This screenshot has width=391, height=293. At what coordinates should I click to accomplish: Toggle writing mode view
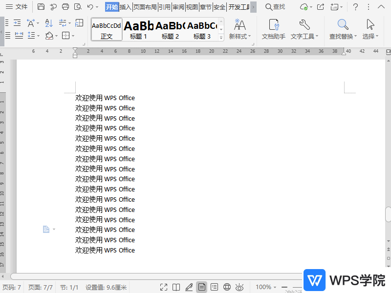pos(189,287)
